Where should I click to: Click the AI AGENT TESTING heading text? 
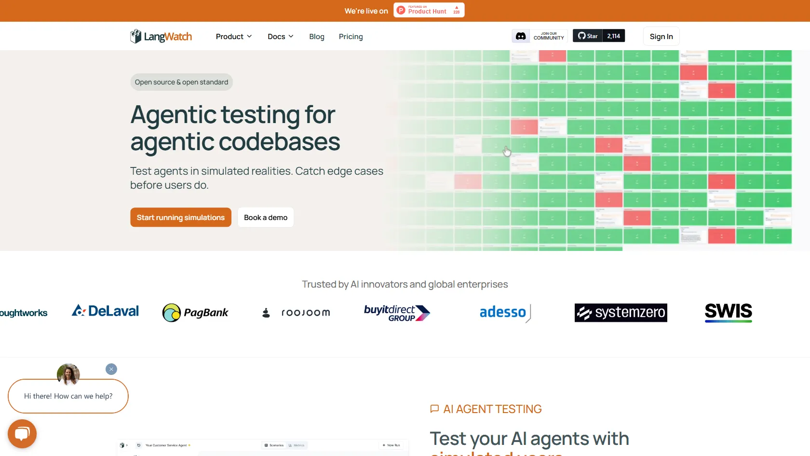coord(492,409)
